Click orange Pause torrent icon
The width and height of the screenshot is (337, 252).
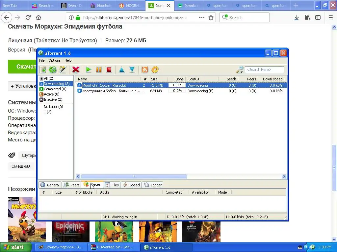pyautogui.click(x=99, y=70)
